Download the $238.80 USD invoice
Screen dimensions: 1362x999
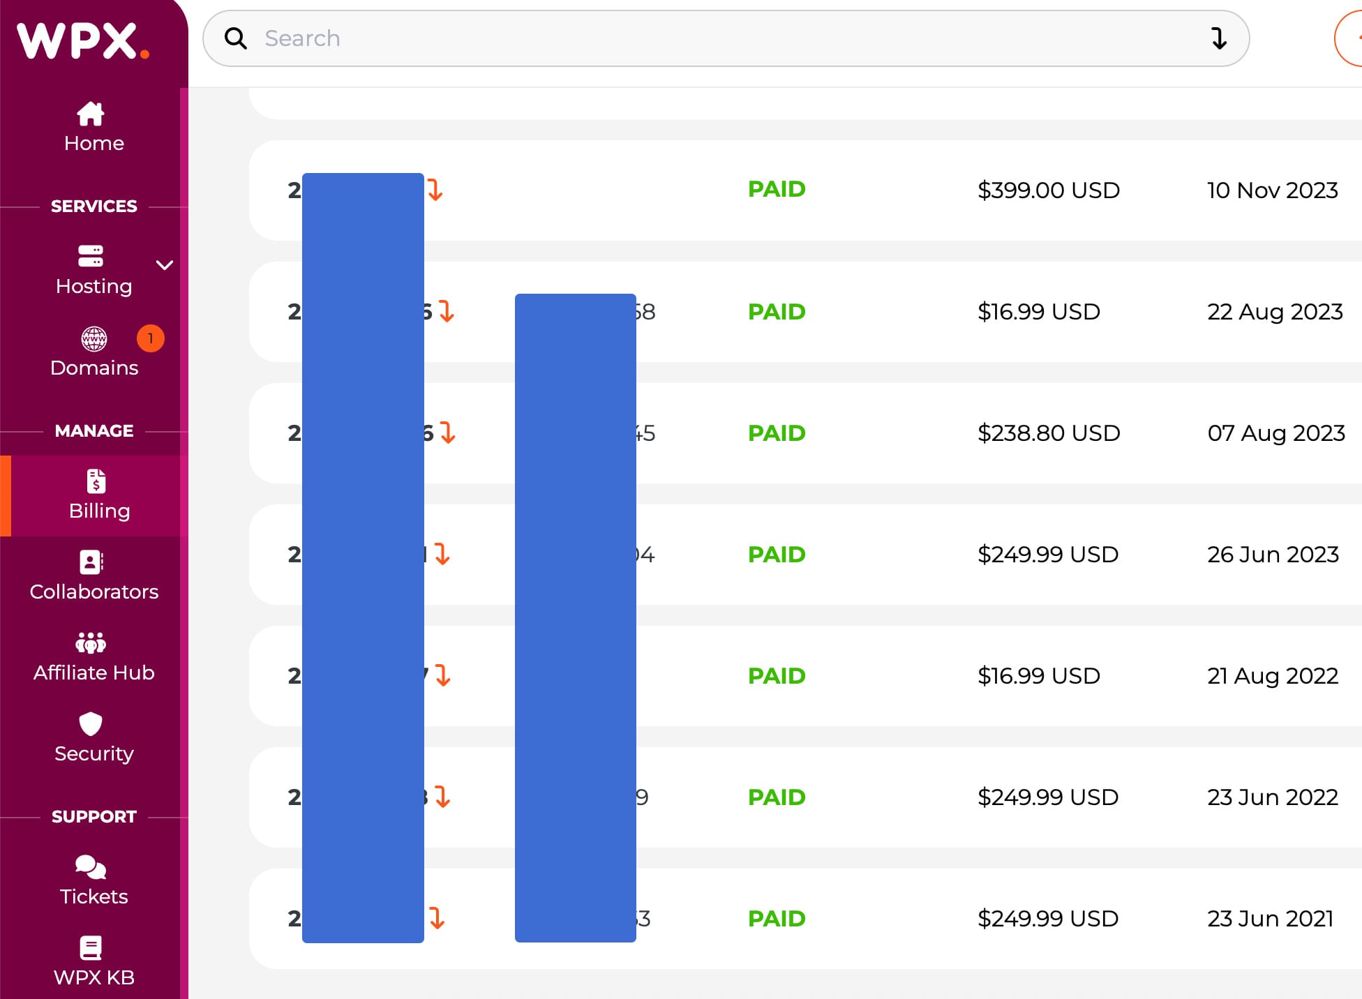click(x=448, y=433)
